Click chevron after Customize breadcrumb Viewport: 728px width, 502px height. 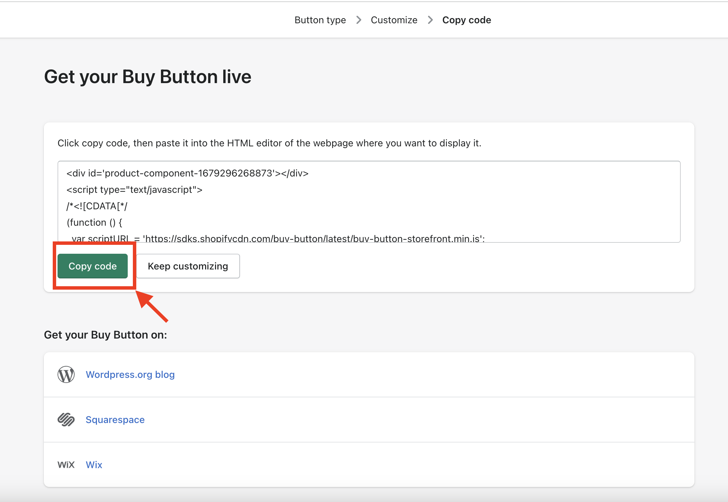coord(430,20)
